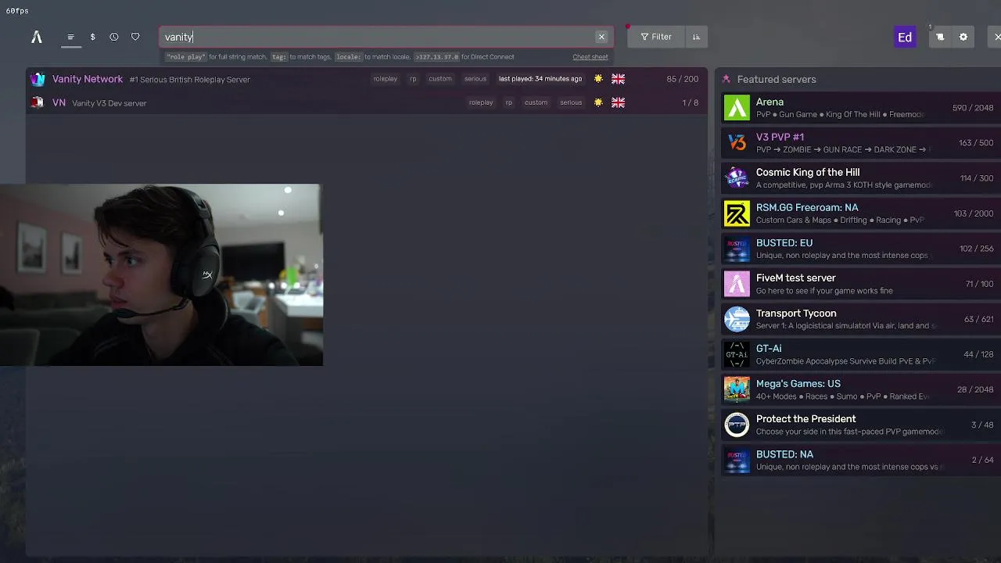Open the all servers list tab
Viewport: 1001px width, 563px height.
coord(70,37)
